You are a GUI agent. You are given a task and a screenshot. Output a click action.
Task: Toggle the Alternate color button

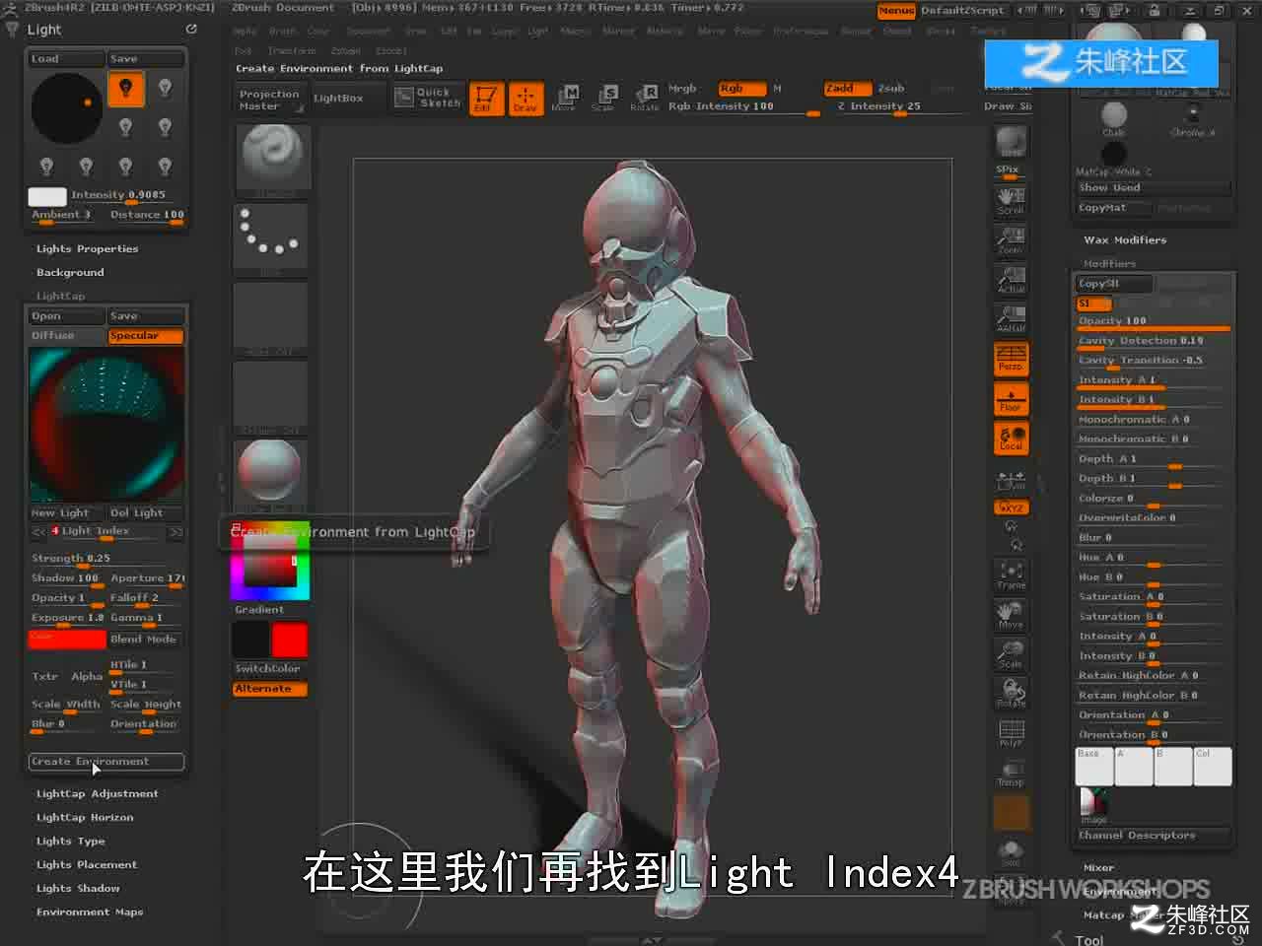point(270,689)
